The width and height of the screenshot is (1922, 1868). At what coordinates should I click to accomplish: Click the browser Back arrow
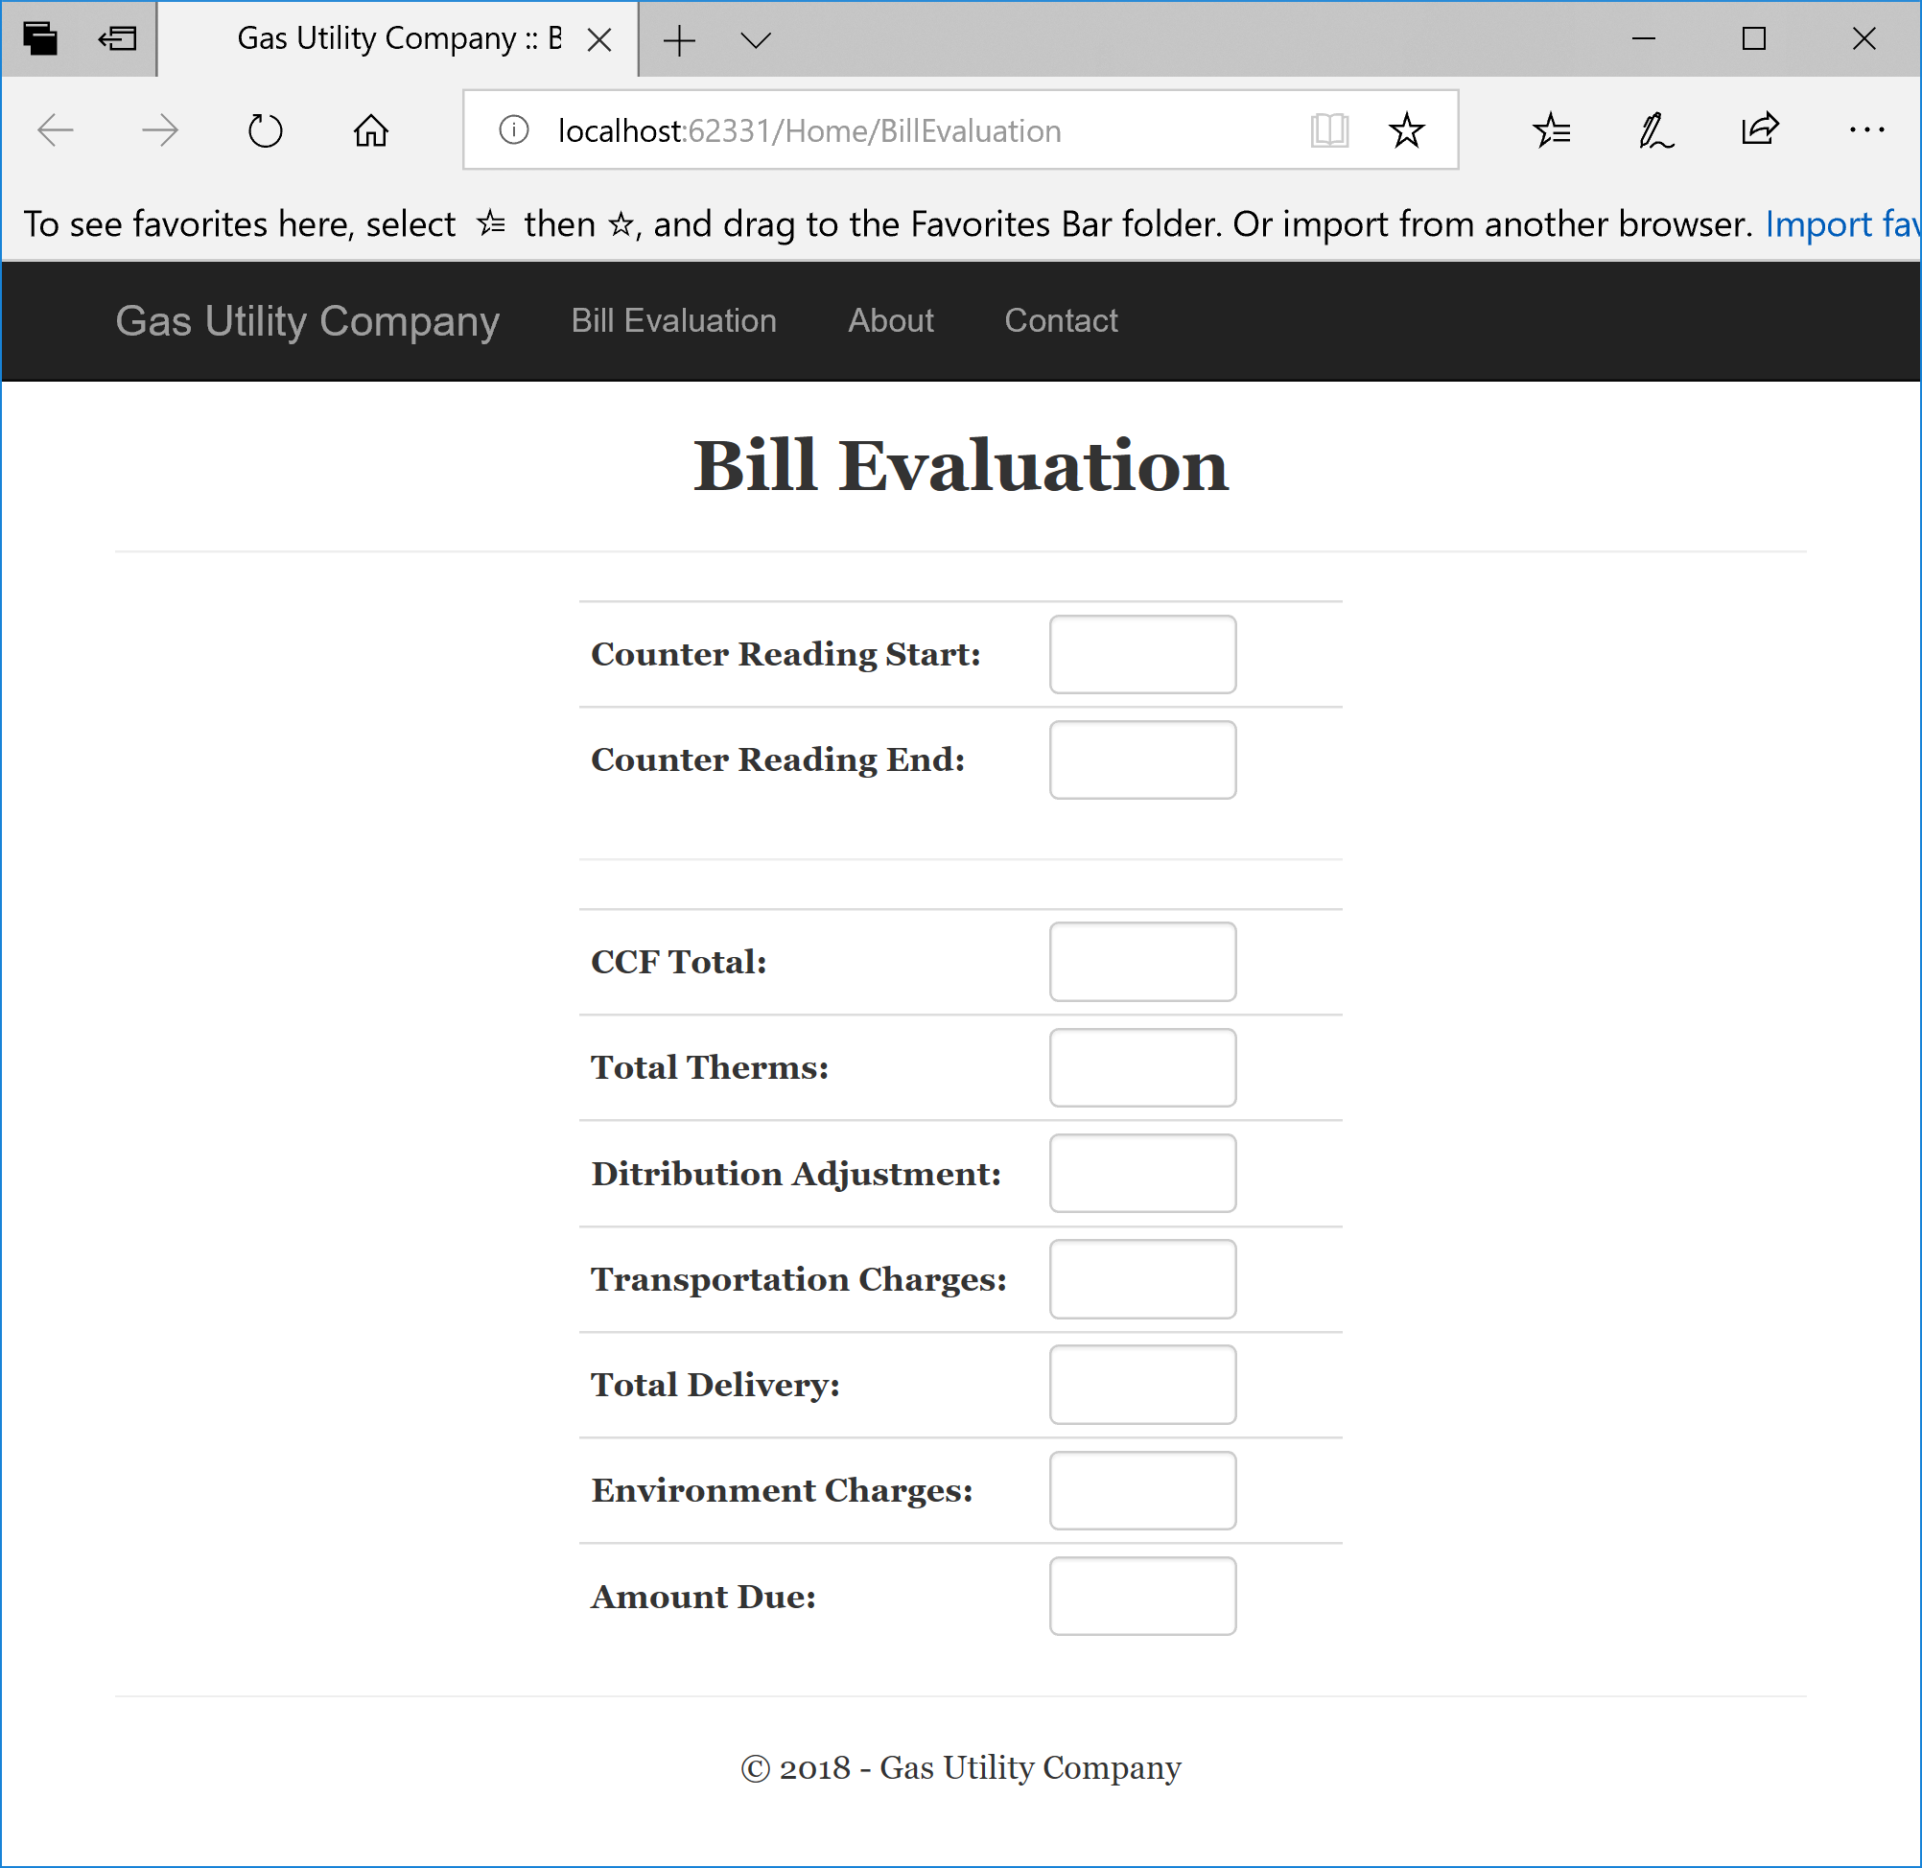(55, 130)
